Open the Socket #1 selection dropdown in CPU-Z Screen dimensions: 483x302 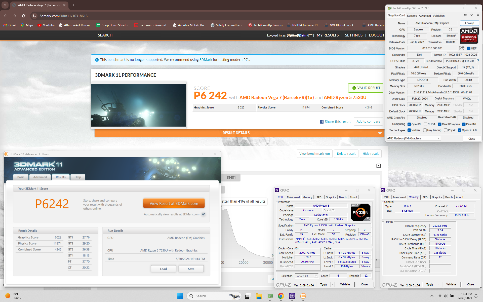tap(306, 276)
